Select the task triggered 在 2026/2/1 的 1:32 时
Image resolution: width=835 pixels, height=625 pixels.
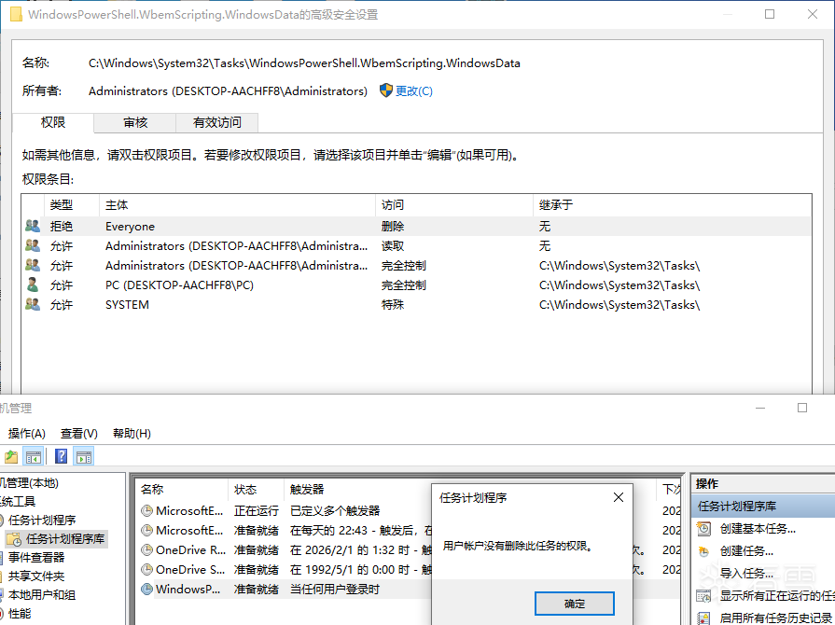(285, 550)
